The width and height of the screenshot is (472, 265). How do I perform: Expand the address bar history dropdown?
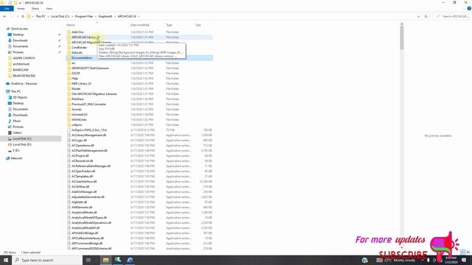click(418, 16)
